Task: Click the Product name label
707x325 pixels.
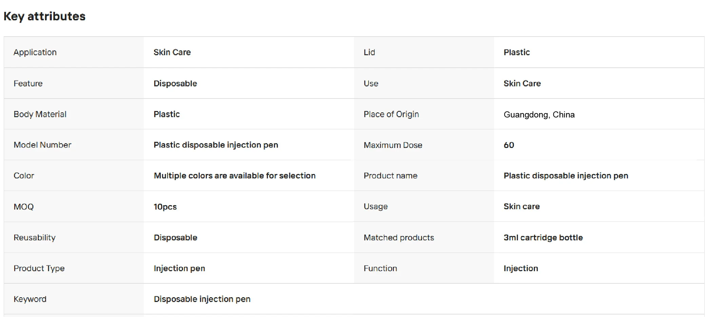Action: pyautogui.click(x=391, y=176)
